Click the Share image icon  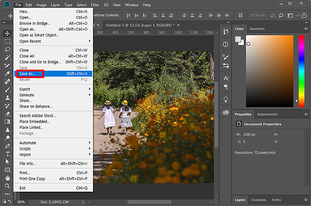[x=304, y=15]
